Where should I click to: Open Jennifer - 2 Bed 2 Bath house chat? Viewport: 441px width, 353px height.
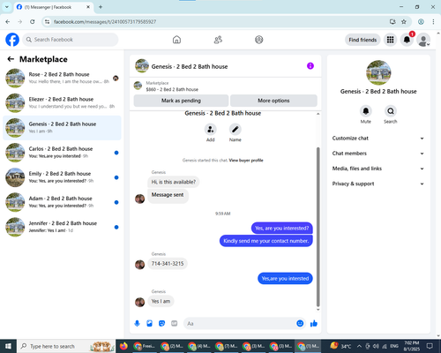62,227
